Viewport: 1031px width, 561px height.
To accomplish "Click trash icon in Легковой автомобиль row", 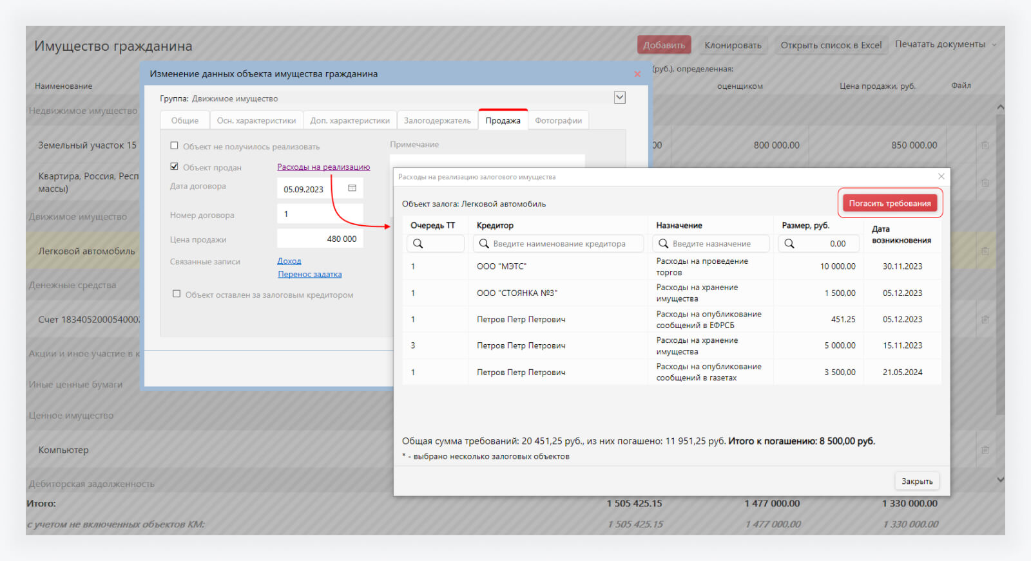I will (x=985, y=251).
